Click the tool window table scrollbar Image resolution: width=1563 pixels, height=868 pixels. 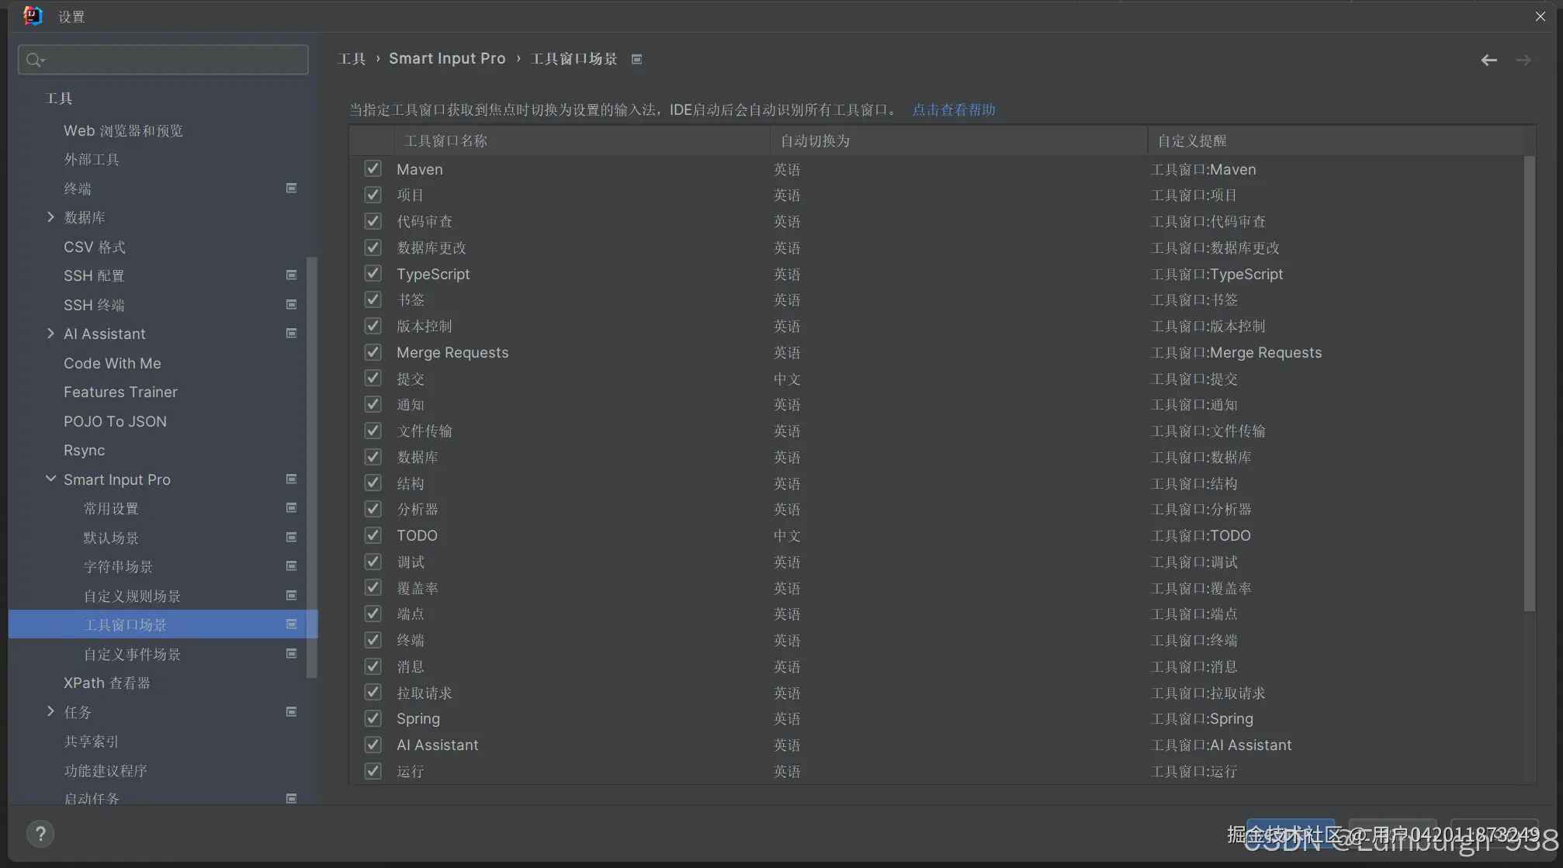pyautogui.click(x=1529, y=383)
